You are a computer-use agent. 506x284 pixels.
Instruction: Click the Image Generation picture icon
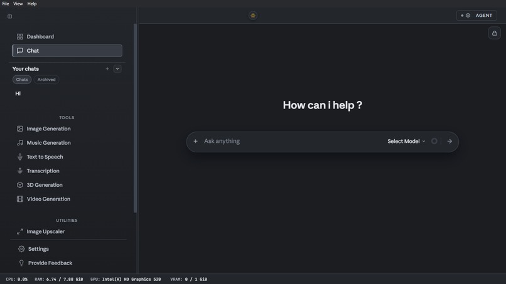(20, 129)
